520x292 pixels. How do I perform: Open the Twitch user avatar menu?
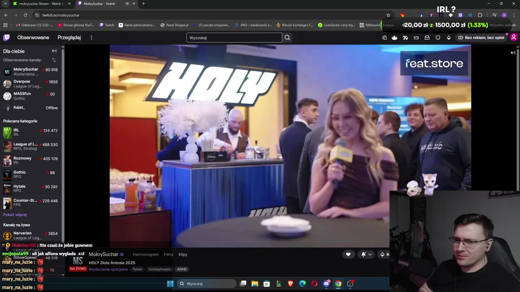coord(513,37)
